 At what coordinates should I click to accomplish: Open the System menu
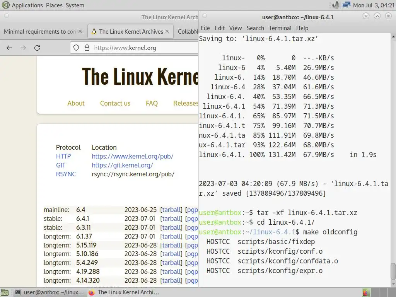75,5
